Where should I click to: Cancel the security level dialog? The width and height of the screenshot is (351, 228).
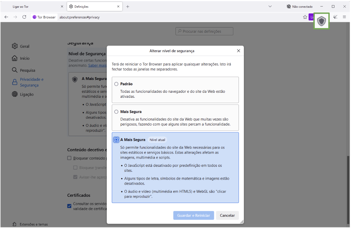coord(227,215)
